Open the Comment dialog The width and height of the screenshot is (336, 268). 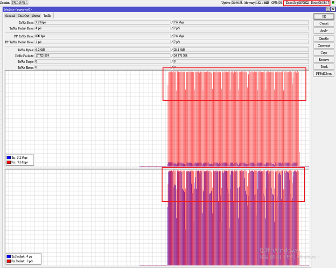click(x=324, y=45)
